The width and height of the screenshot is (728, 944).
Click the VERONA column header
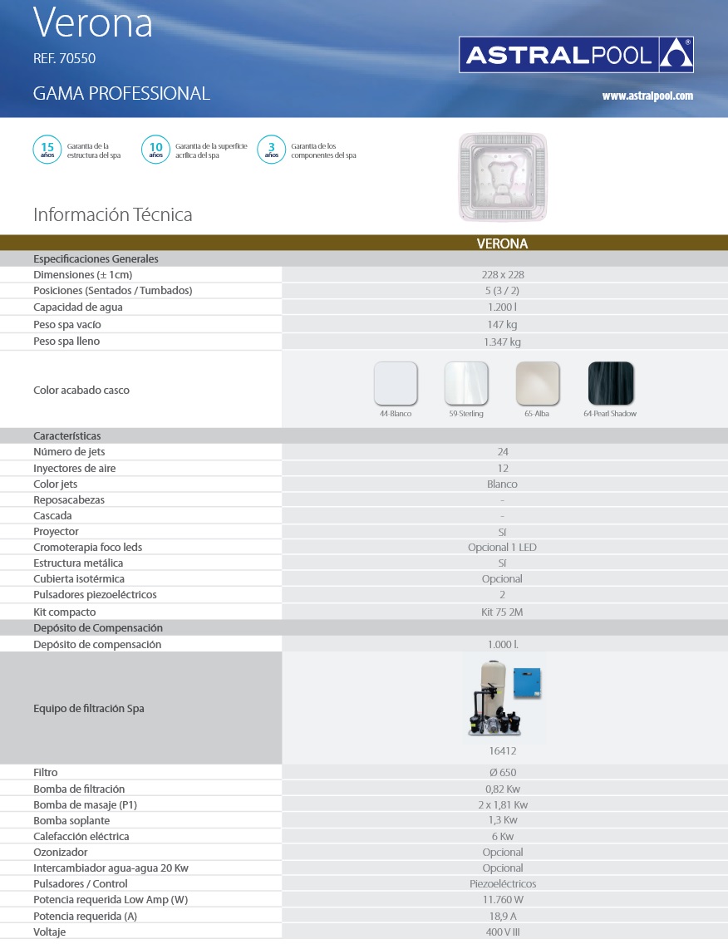tap(503, 244)
